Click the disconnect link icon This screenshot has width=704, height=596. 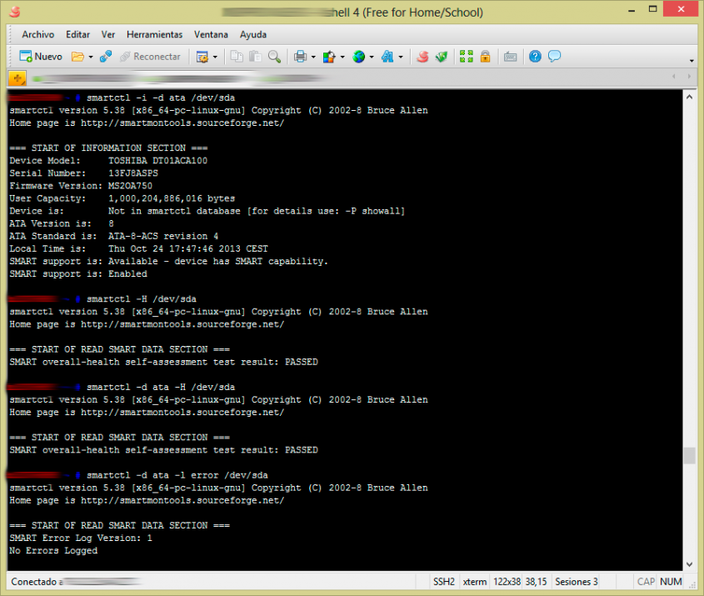[106, 57]
